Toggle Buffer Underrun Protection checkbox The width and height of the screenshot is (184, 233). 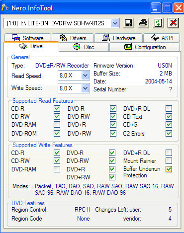click(169, 169)
